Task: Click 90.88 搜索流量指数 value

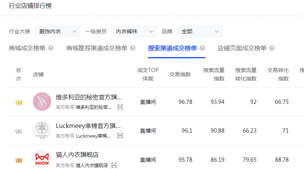Action: point(218,131)
